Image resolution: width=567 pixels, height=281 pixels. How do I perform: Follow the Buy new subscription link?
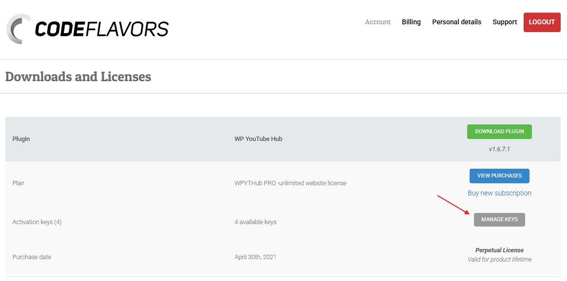(x=499, y=193)
